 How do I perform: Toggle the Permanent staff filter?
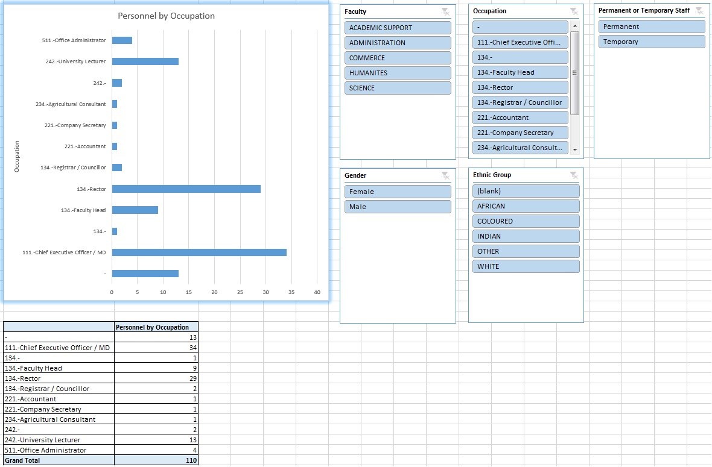pyautogui.click(x=652, y=27)
